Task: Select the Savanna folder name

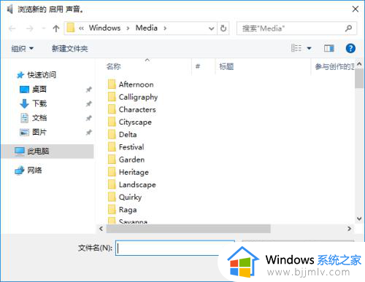Action: pyautogui.click(x=133, y=222)
